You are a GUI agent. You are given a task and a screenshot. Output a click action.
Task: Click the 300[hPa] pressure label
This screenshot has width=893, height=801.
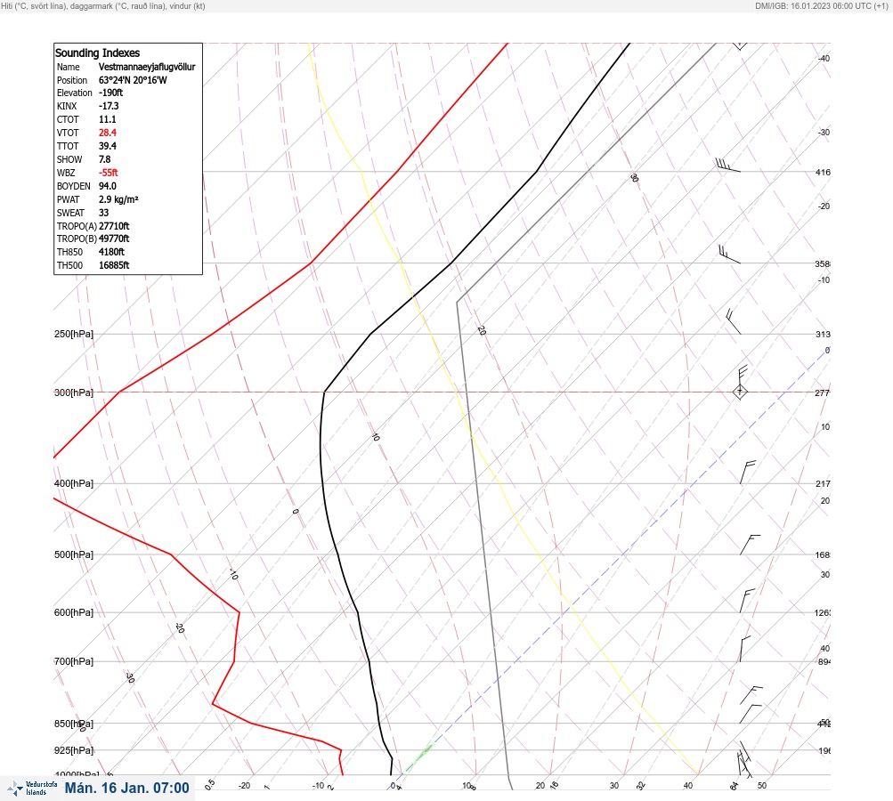pyautogui.click(x=74, y=392)
